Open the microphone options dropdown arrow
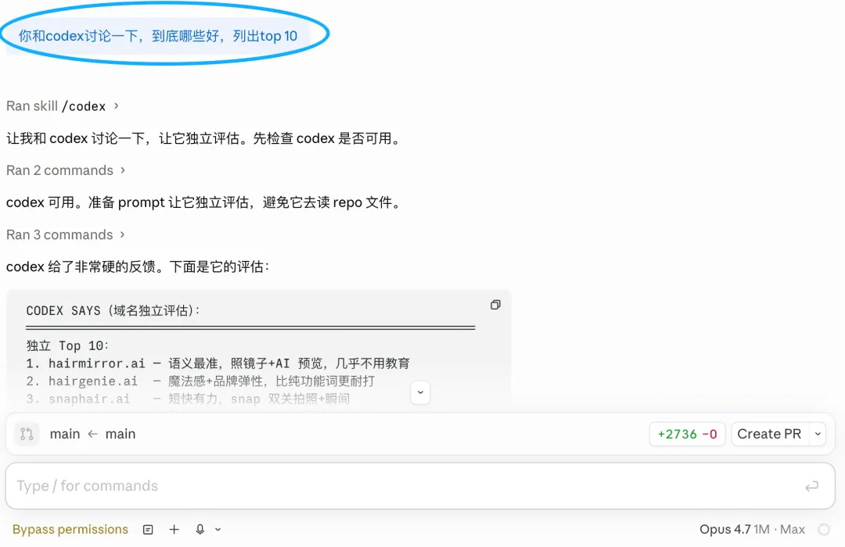The height and width of the screenshot is (547, 845). pos(218,530)
